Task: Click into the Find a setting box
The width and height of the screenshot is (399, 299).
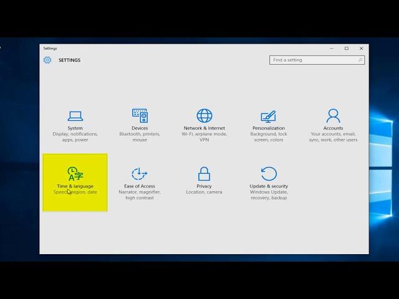Action: point(317,60)
